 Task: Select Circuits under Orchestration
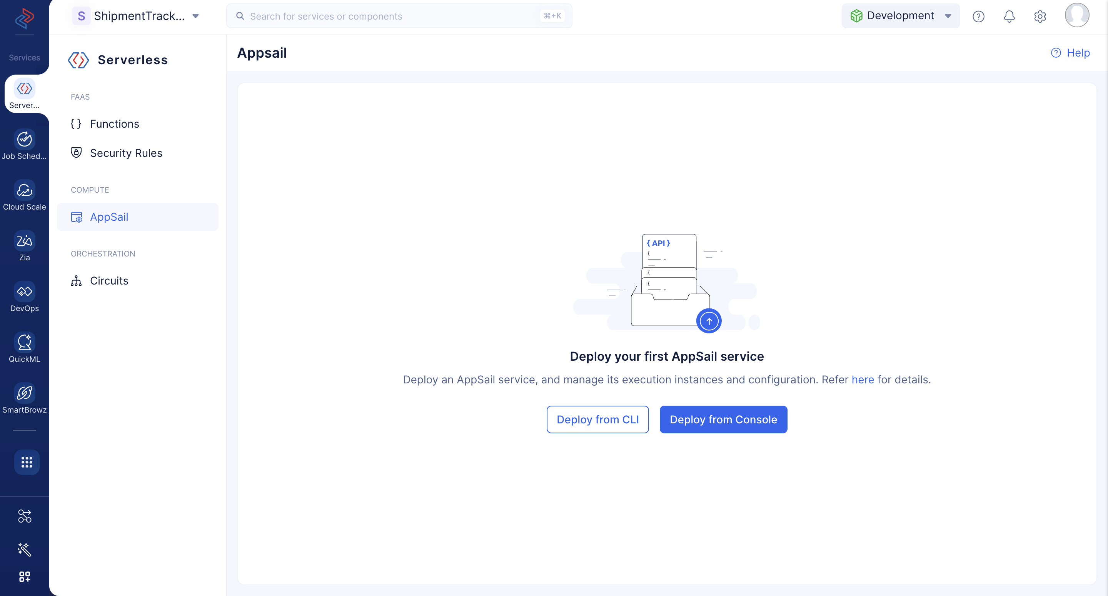(x=109, y=281)
